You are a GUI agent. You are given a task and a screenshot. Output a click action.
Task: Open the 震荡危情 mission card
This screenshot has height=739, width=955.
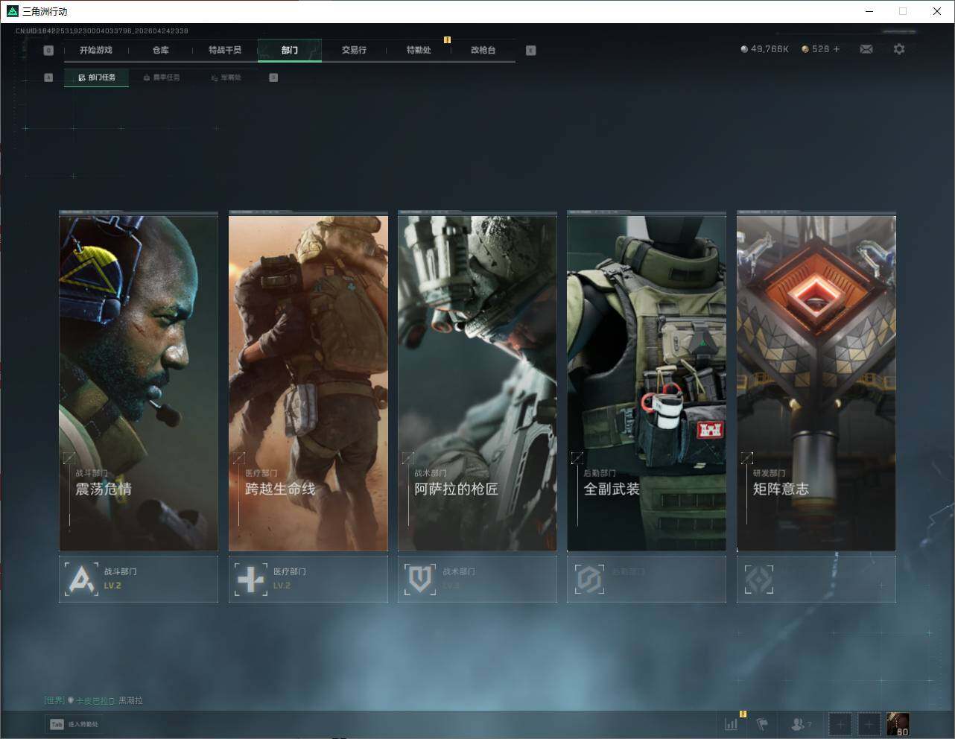point(139,383)
